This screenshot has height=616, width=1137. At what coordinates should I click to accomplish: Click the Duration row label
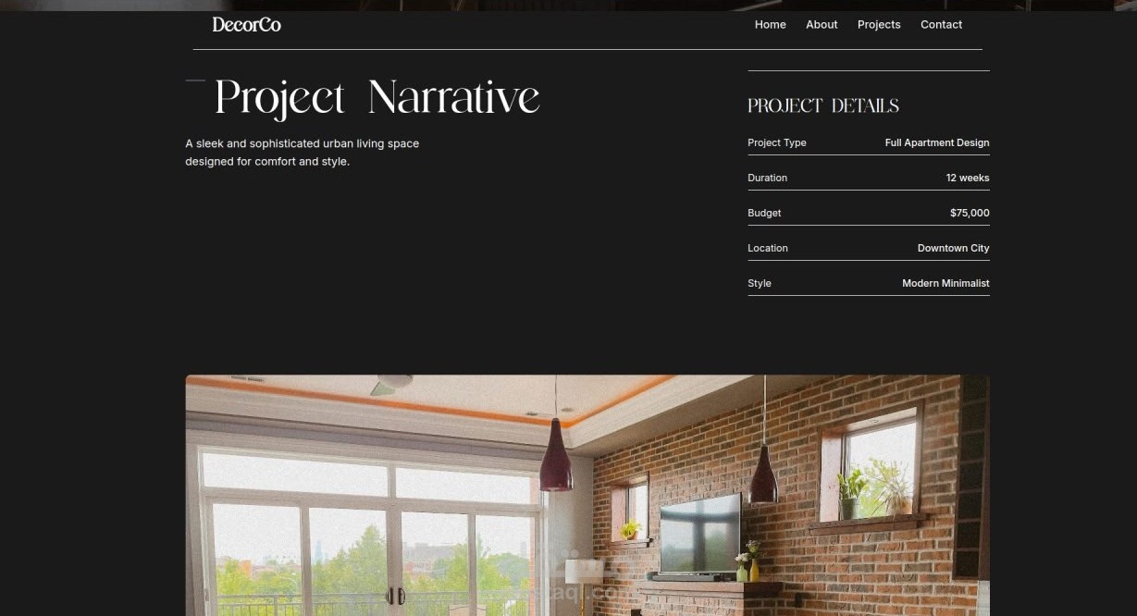pyautogui.click(x=767, y=178)
